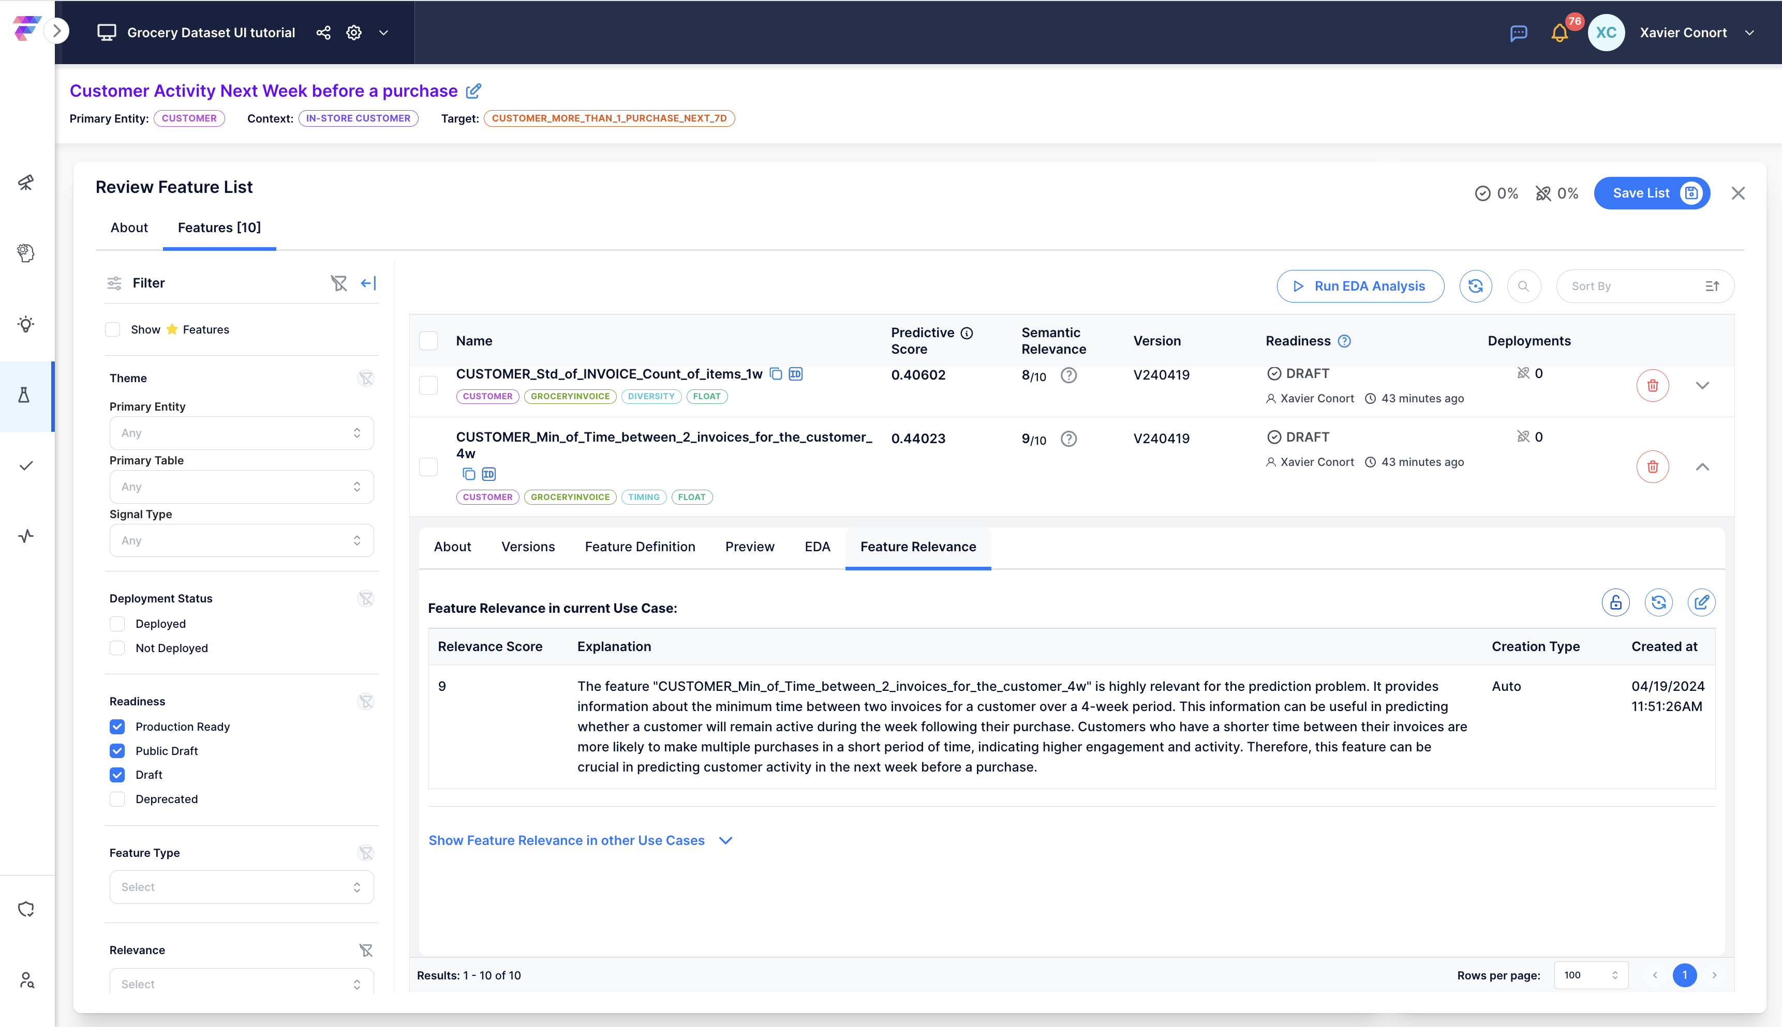Select the Features [10] tab
The height and width of the screenshot is (1027, 1782).
point(219,228)
